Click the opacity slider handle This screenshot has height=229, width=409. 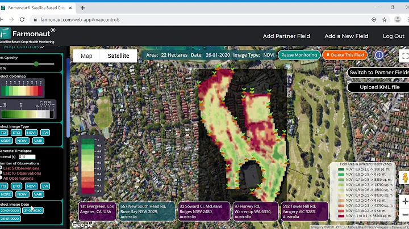tap(36, 63)
